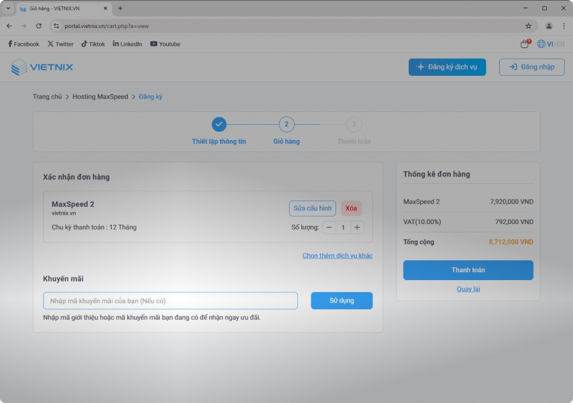Decrease quantity with the minus button
573x403 pixels.
[x=329, y=227]
